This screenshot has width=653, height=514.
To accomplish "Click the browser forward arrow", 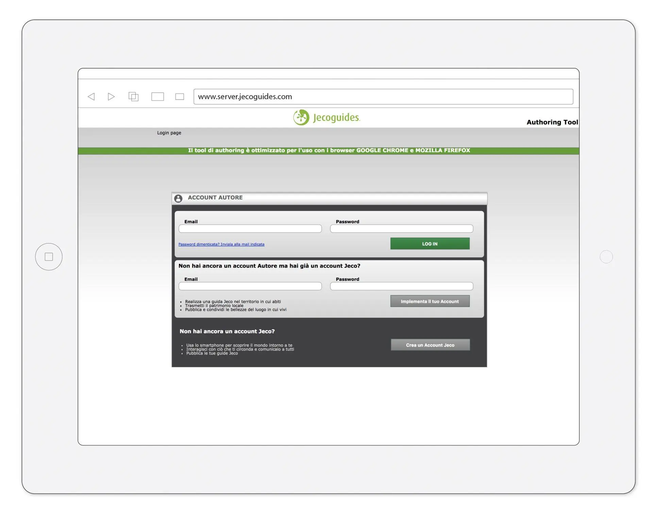I will [x=111, y=97].
